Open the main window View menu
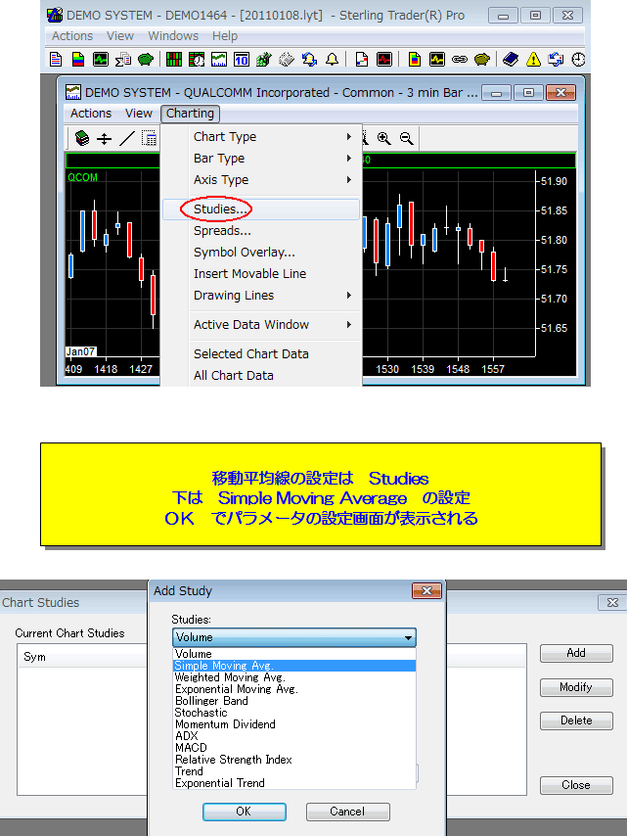The width and height of the screenshot is (627, 836). point(120,35)
